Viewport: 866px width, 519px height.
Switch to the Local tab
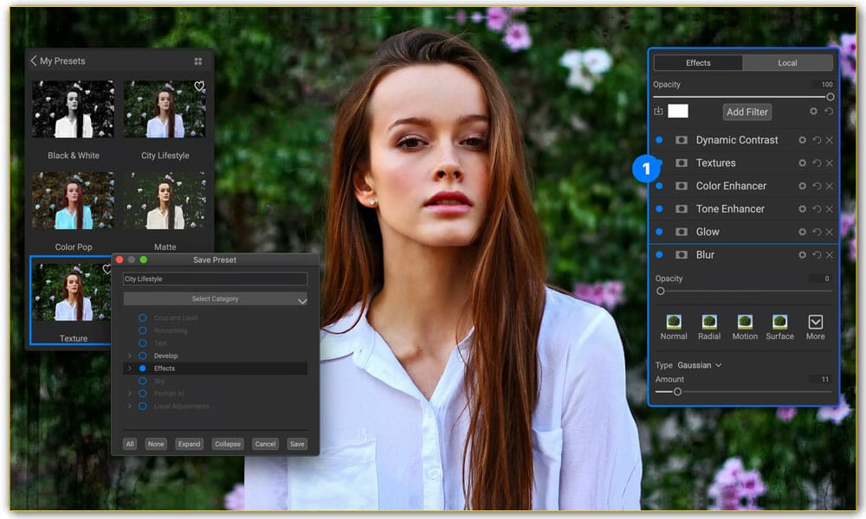788,62
